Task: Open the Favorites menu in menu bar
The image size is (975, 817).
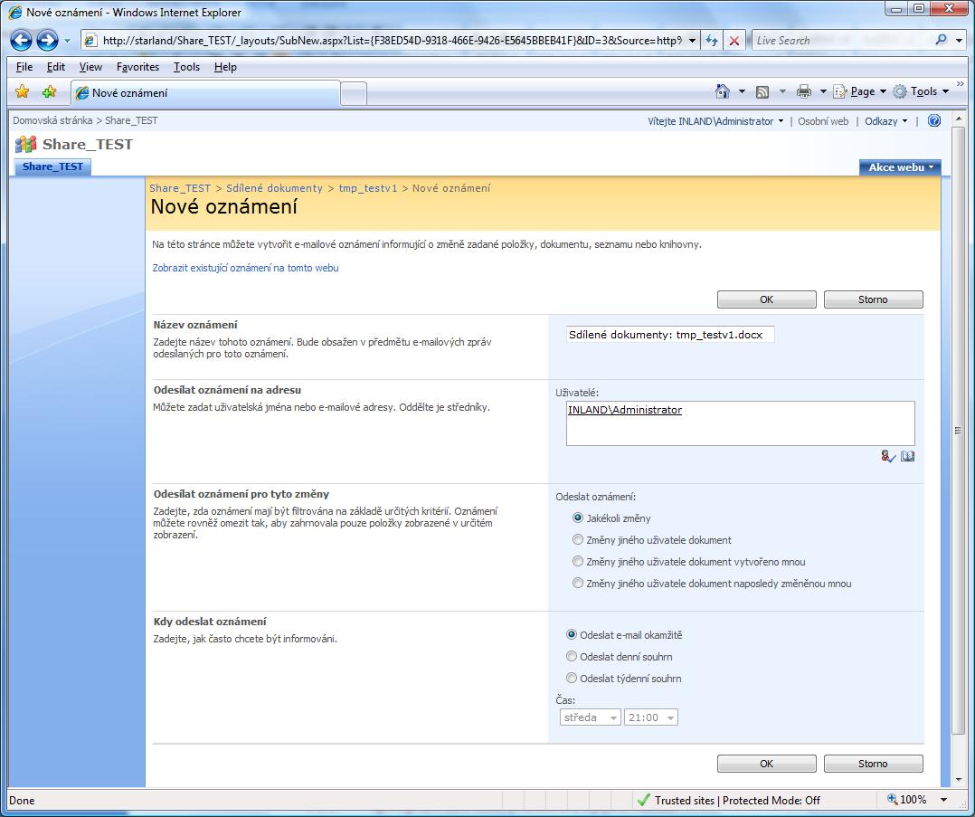Action: [137, 67]
